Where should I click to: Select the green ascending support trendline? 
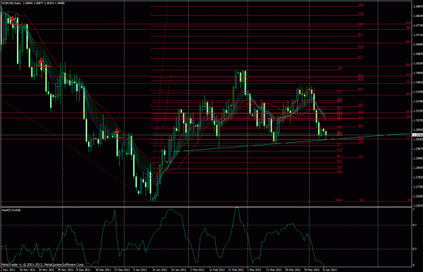[x=296, y=142]
